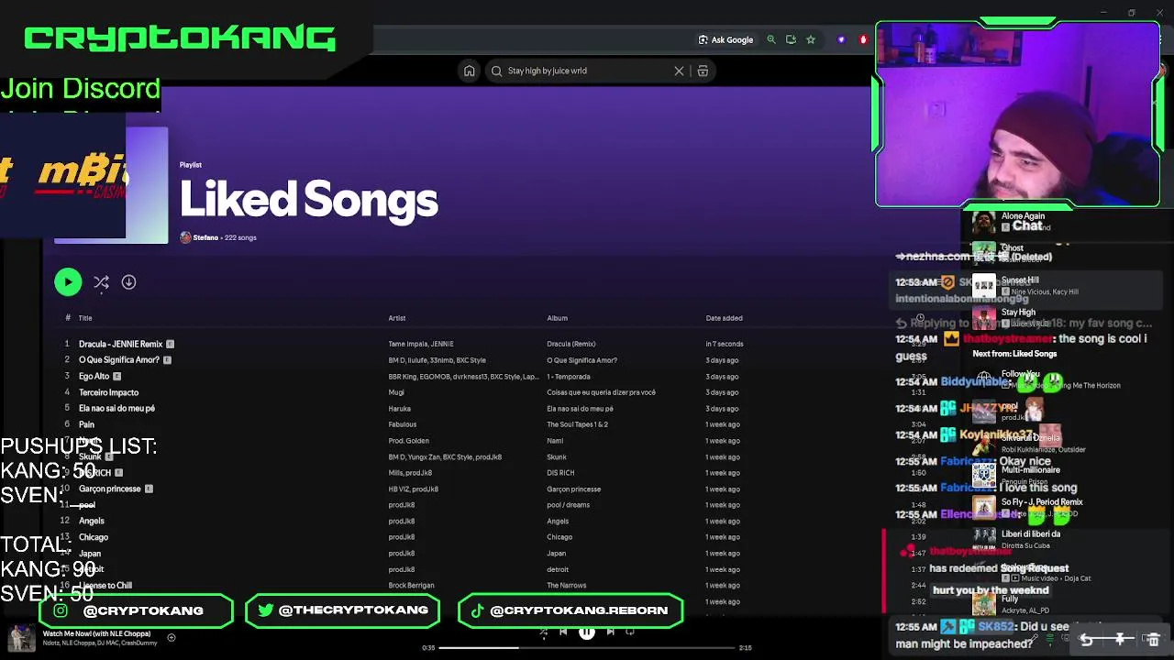Image resolution: width=1174 pixels, height=660 pixels.
Task: Click the Ask Google button
Action: [x=725, y=39]
